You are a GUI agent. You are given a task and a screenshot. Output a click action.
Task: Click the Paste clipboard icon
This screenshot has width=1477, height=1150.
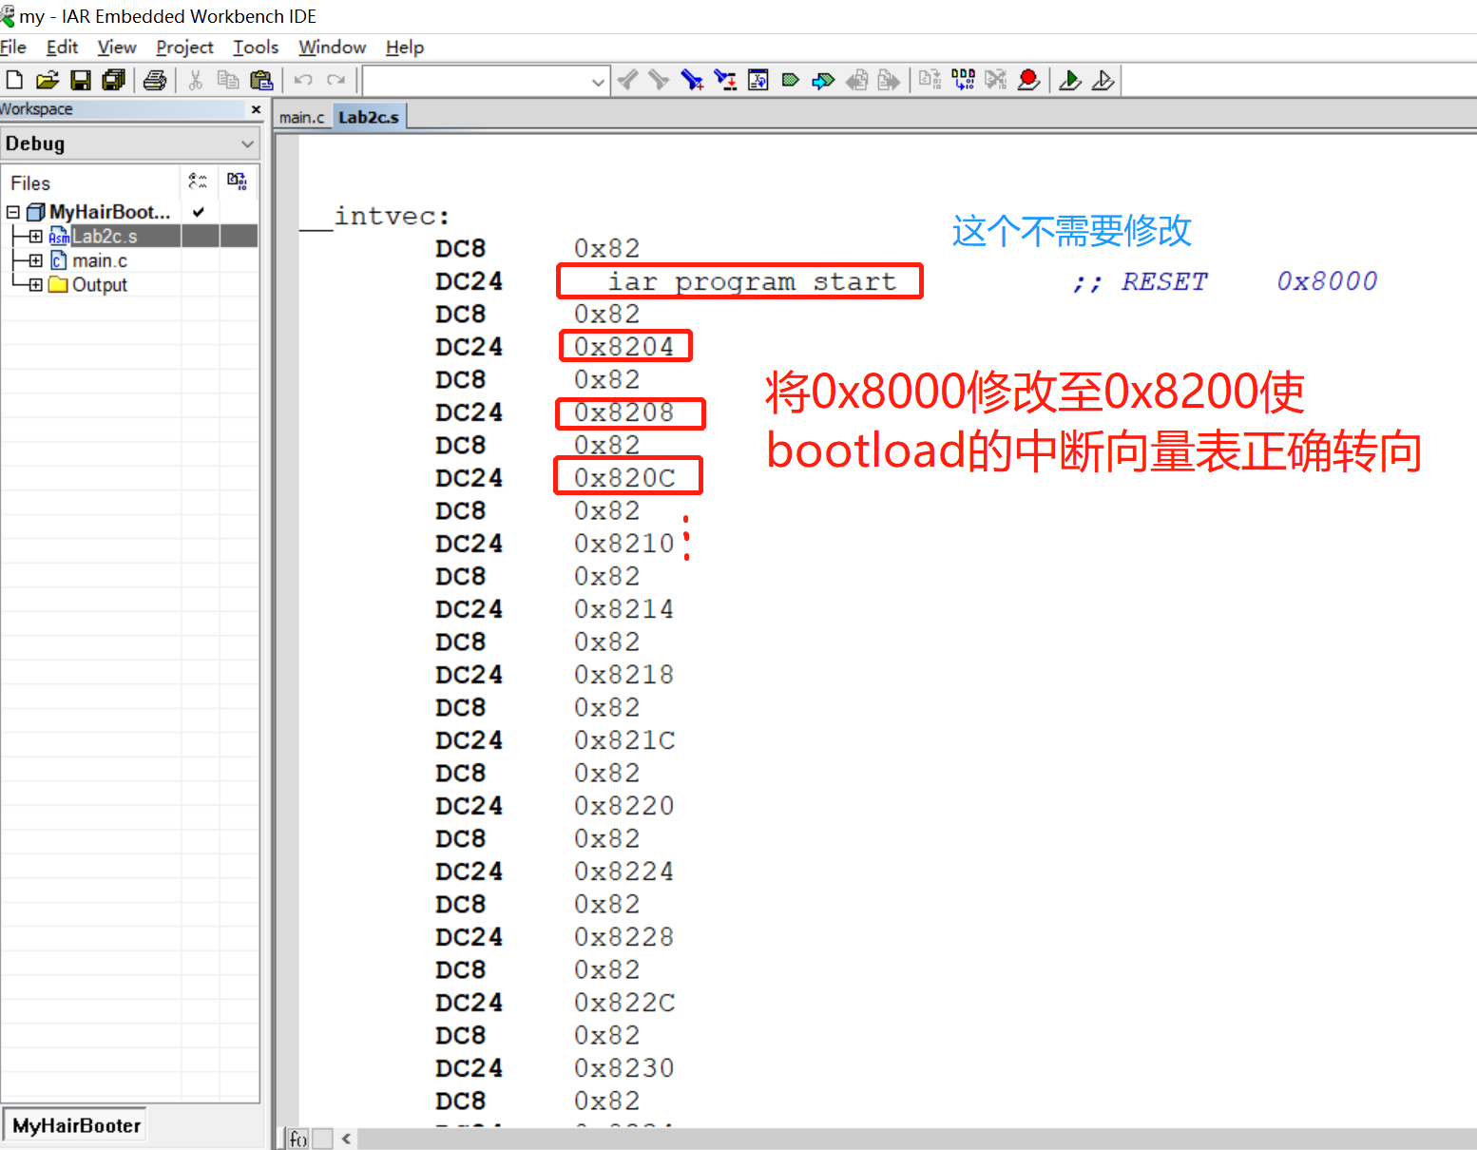point(261,80)
